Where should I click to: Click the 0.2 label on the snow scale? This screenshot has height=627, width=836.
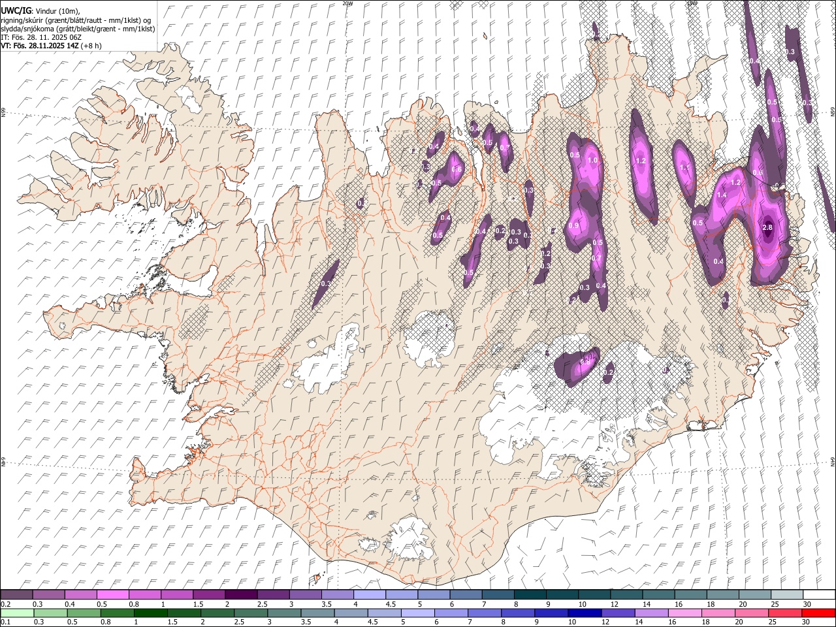click(5, 603)
